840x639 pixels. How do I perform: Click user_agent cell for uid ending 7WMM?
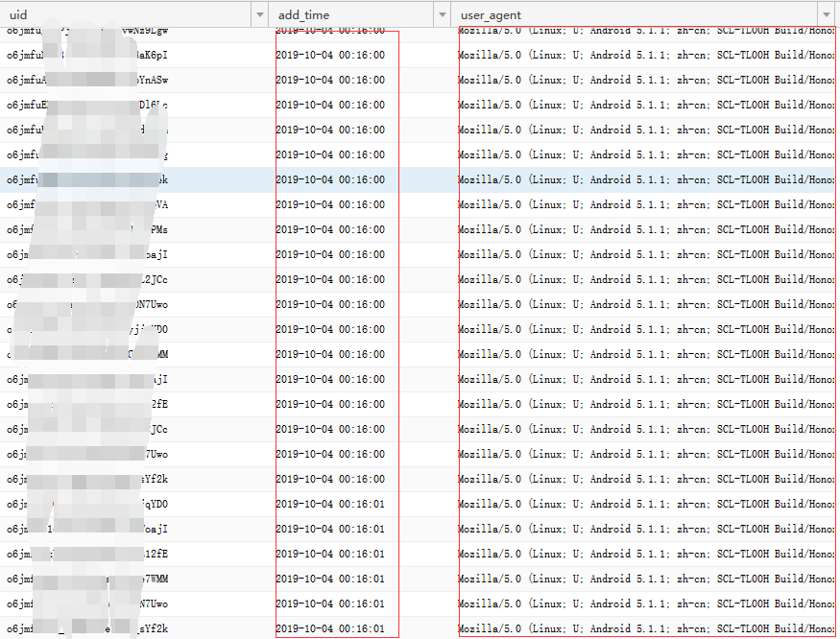click(x=645, y=579)
